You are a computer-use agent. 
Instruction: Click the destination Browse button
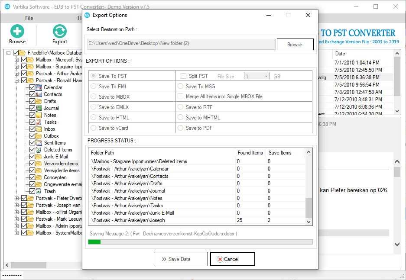point(295,45)
